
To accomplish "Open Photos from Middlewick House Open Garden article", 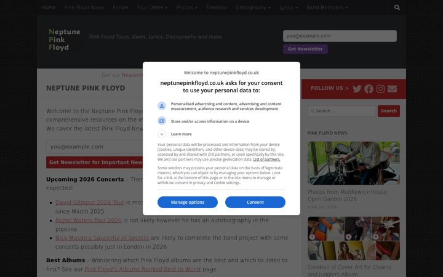I will (x=347, y=195).
